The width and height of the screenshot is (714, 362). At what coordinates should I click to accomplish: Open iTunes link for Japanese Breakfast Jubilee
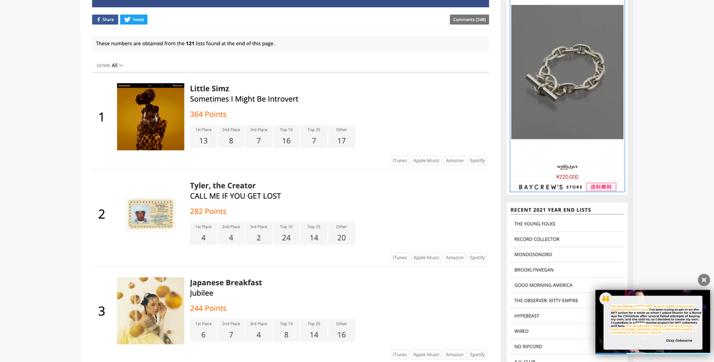[x=400, y=354]
